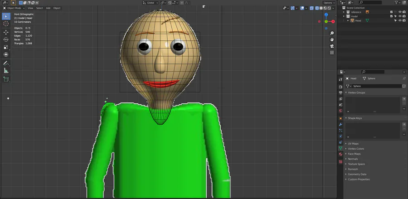Image resolution: width=408 pixels, height=199 pixels.
Task: Click the pan hand viewport icon
Action: [332, 39]
